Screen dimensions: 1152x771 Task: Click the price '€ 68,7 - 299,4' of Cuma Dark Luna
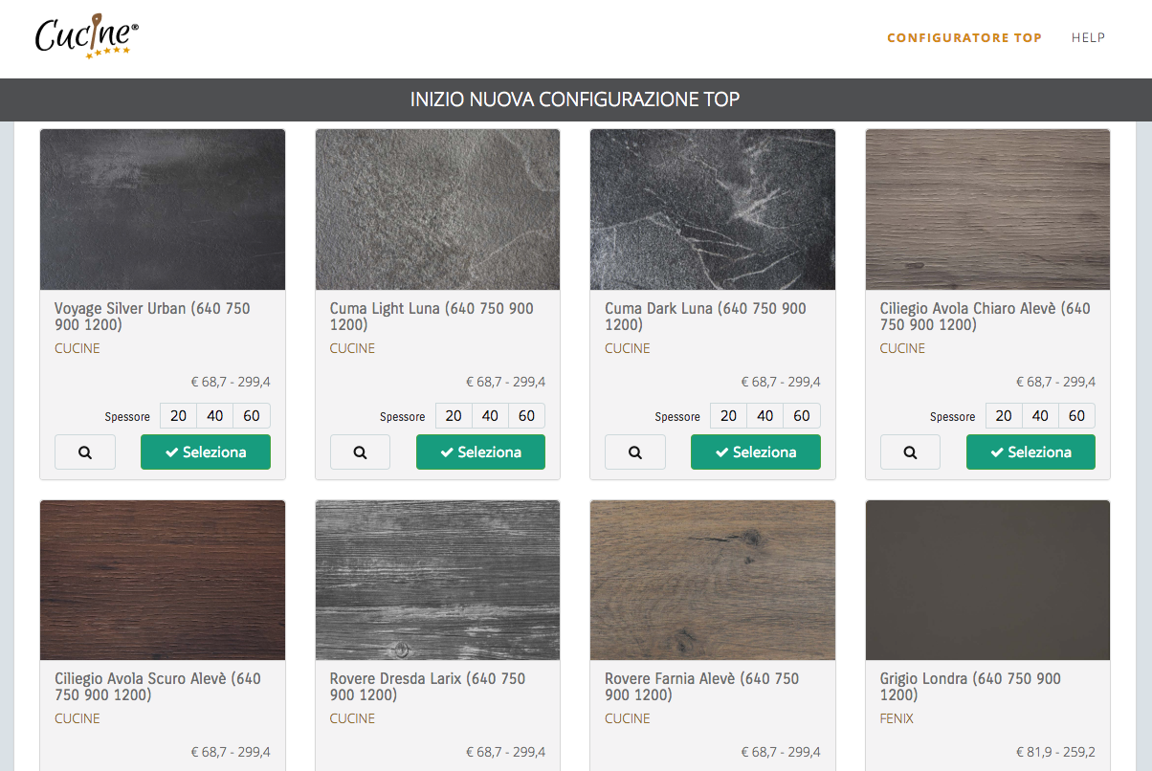[x=781, y=382]
